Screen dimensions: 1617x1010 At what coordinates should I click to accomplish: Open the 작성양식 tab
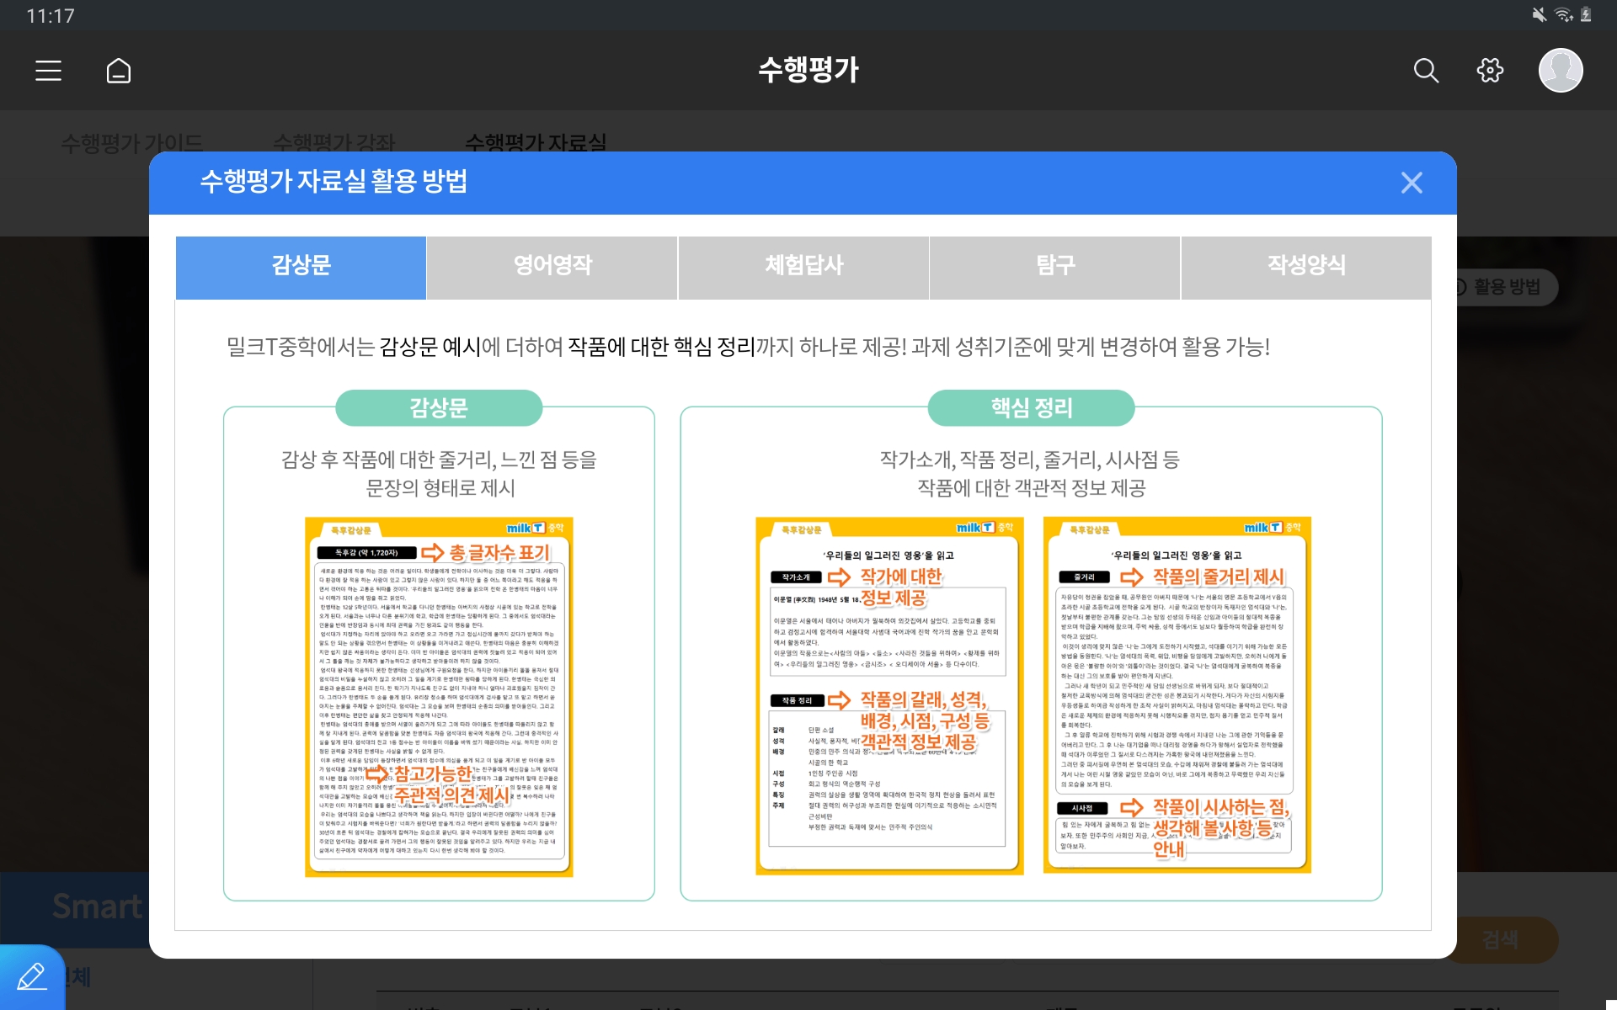click(x=1306, y=267)
